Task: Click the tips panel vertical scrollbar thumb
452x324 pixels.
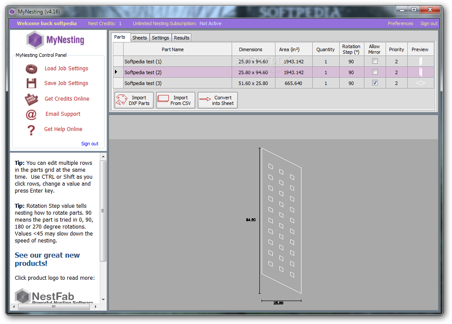Action: point(103,211)
